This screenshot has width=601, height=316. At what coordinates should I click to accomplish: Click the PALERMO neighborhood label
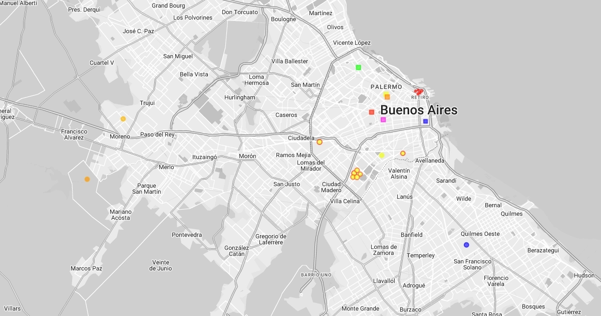386,87
